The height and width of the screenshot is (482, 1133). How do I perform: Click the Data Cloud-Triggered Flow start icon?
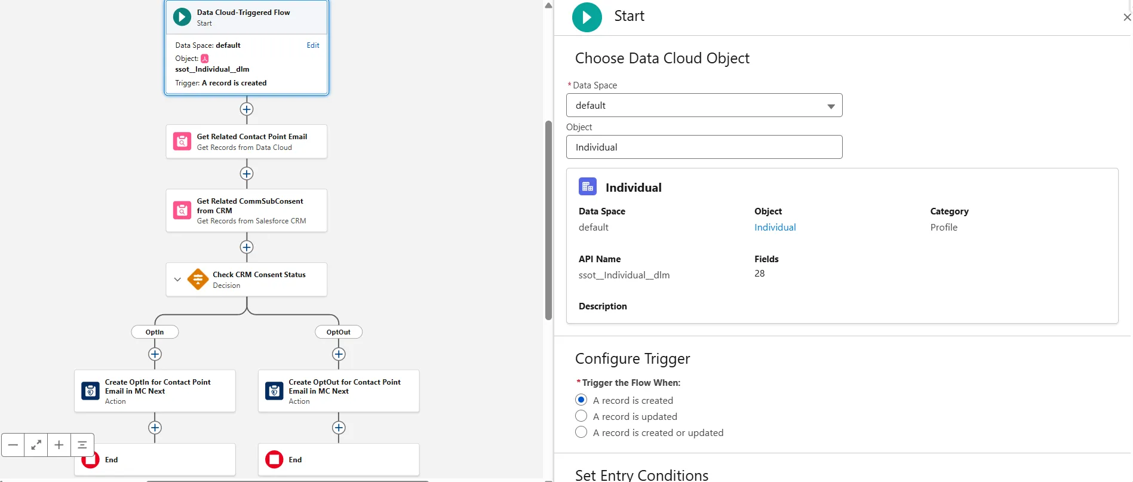click(182, 17)
